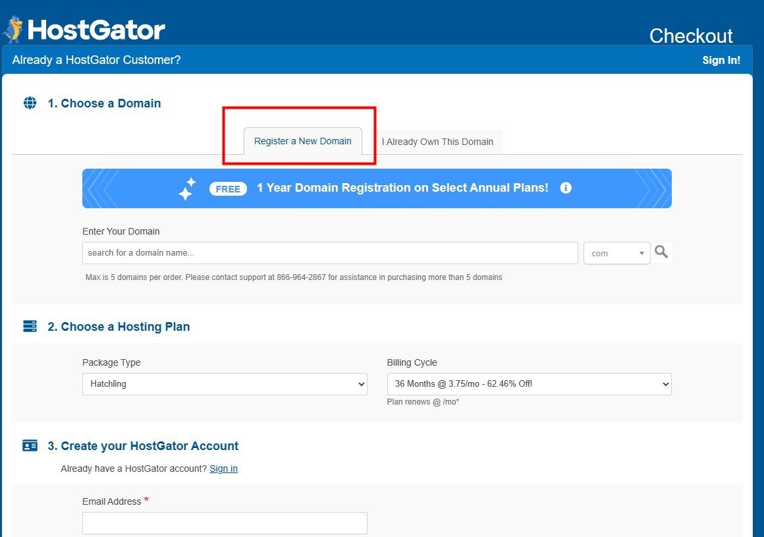Select the Register a New Domain tab
This screenshot has width=764, height=537.
302,141
